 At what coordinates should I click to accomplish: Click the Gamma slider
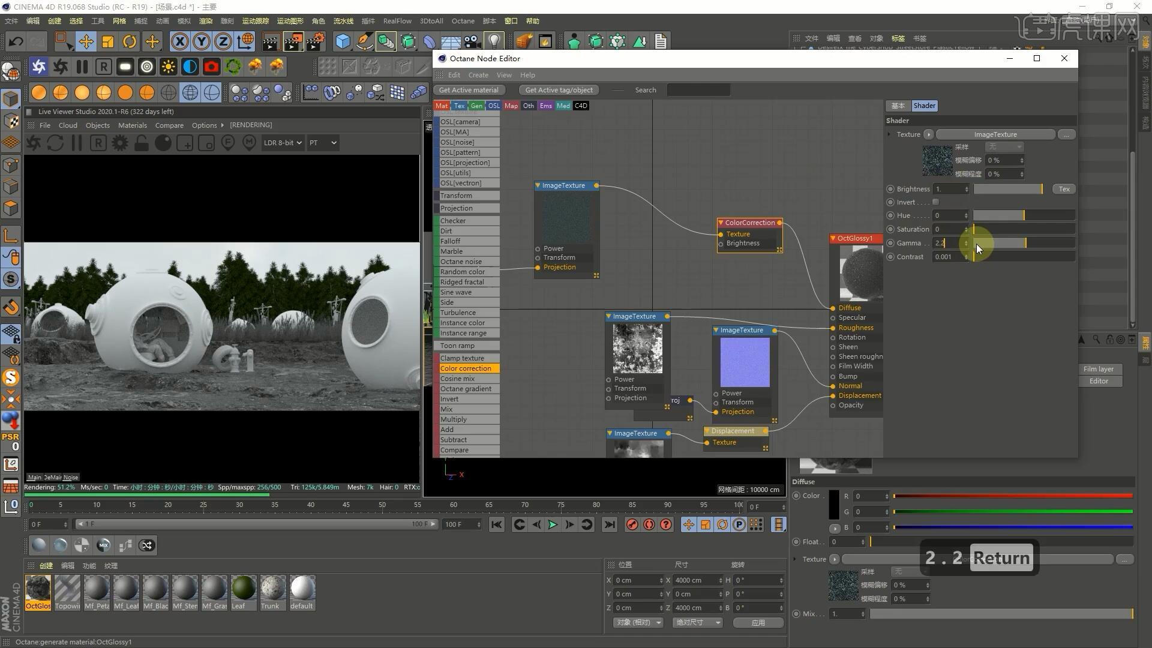point(1024,243)
